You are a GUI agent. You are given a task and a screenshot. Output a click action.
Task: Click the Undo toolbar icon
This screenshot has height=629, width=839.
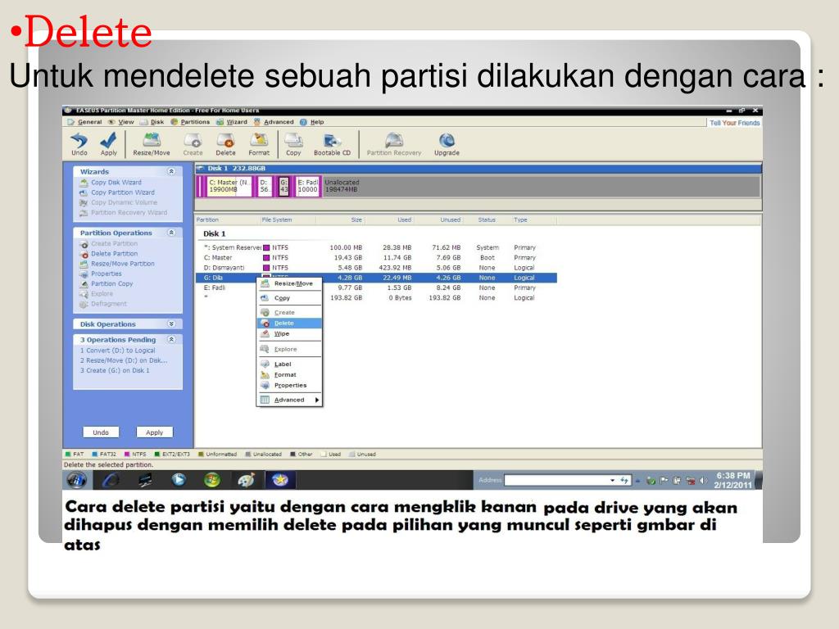[x=79, y=144]
